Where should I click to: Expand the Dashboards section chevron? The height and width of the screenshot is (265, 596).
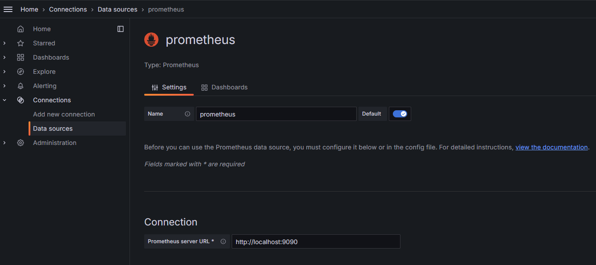point(5,58)
